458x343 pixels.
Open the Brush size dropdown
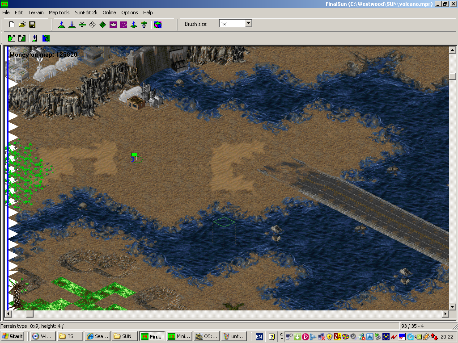[249, 23]
